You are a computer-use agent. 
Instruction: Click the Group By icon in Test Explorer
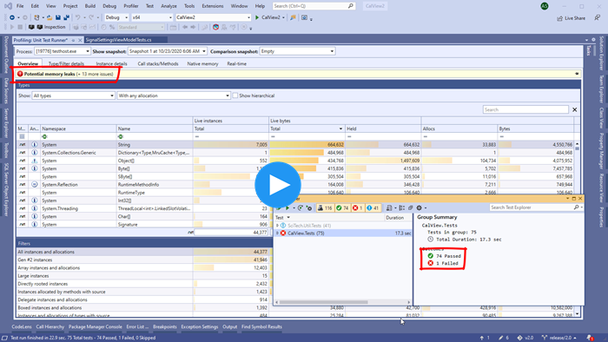(x=401, y=208)
